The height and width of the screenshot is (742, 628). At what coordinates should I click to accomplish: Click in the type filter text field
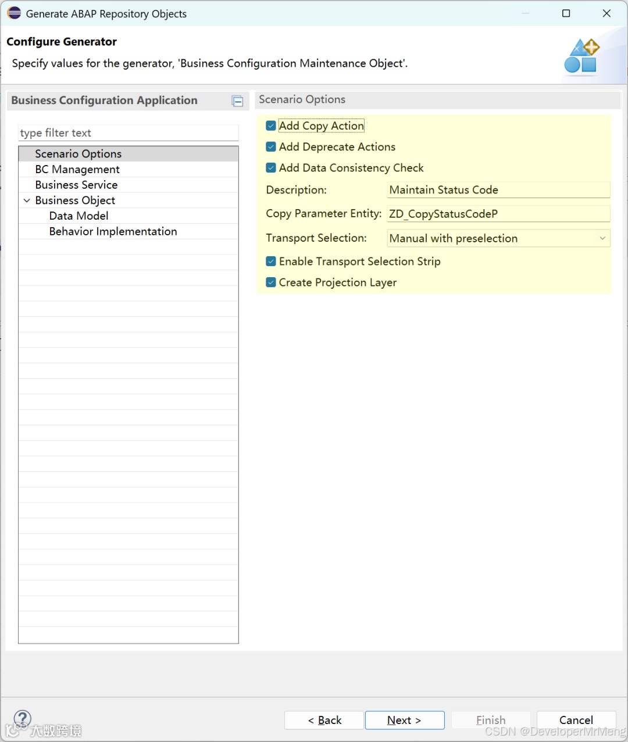pos(129,133)
